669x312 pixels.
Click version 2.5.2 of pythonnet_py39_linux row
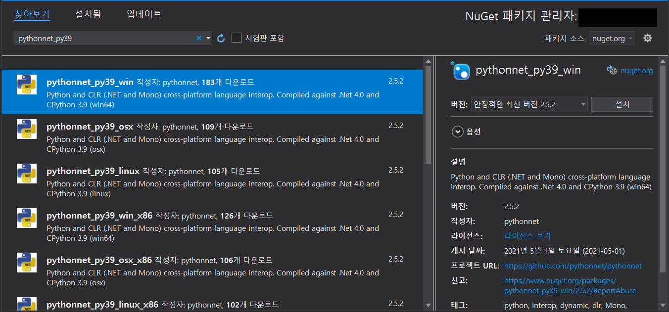point(396,170)
